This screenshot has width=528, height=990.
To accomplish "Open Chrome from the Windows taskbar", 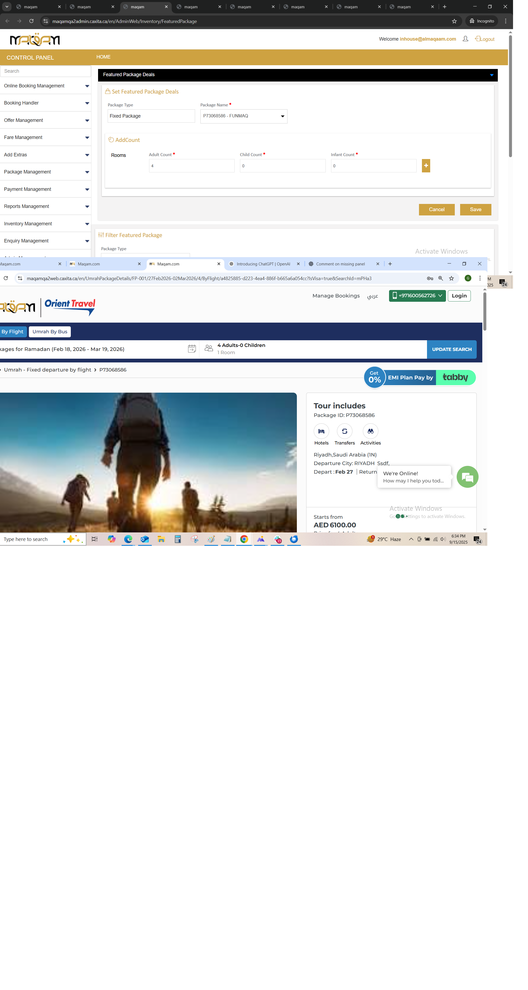I will click(x=244, y=539).
